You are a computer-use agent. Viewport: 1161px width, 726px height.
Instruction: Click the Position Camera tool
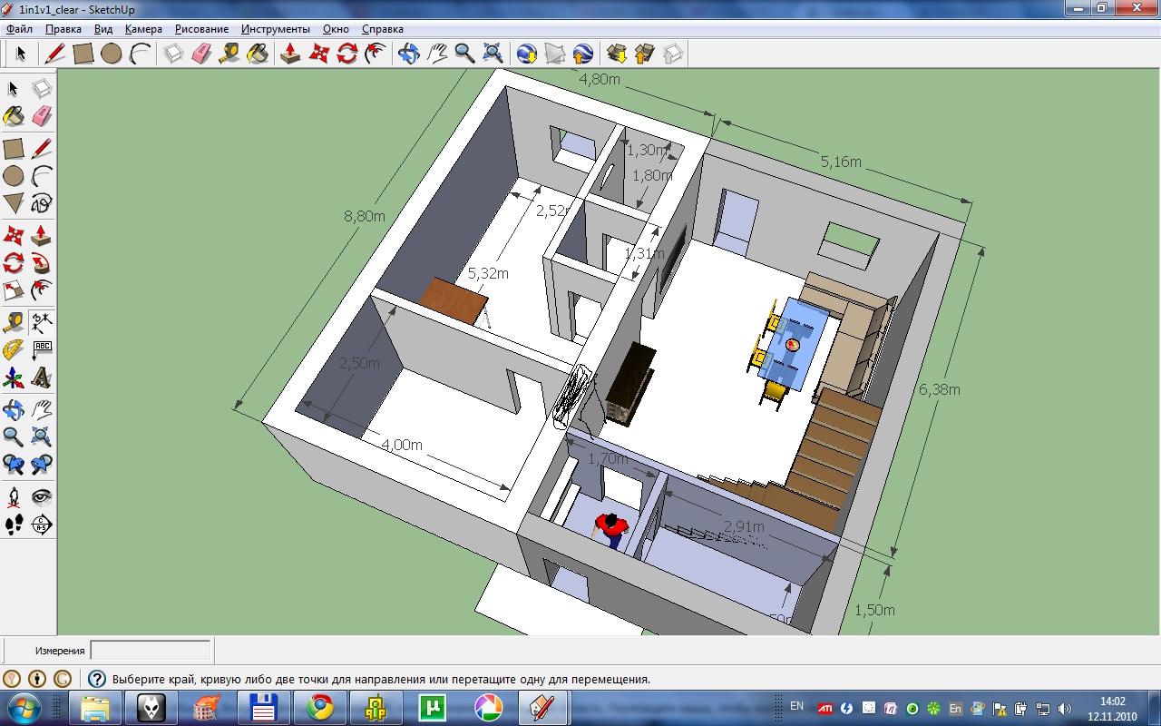14,496
